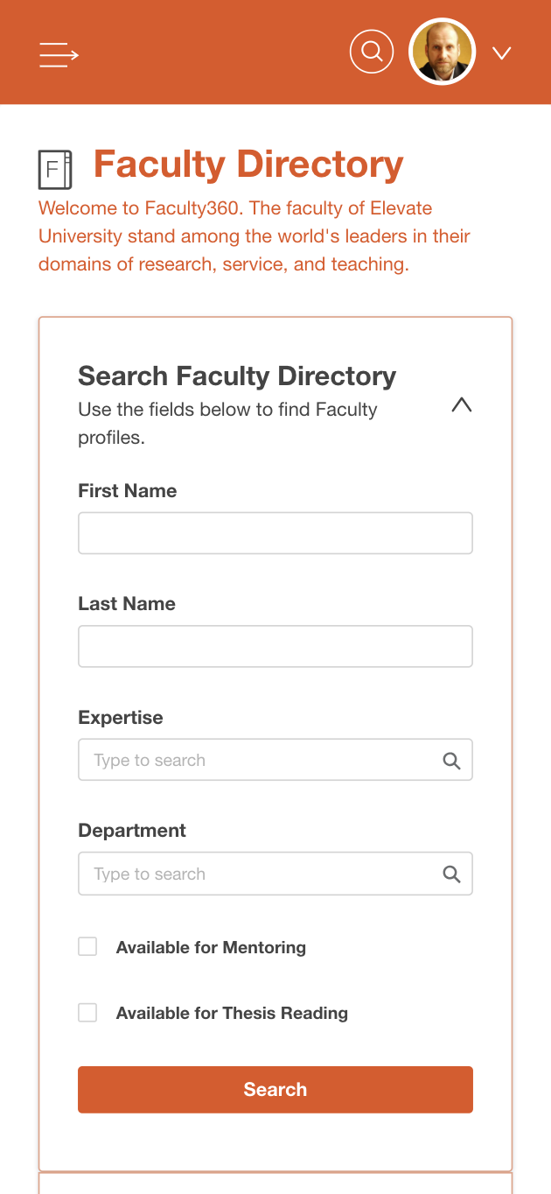Click the Available for Mentoring label text
551x1194 pixels.
coord(211,947)
